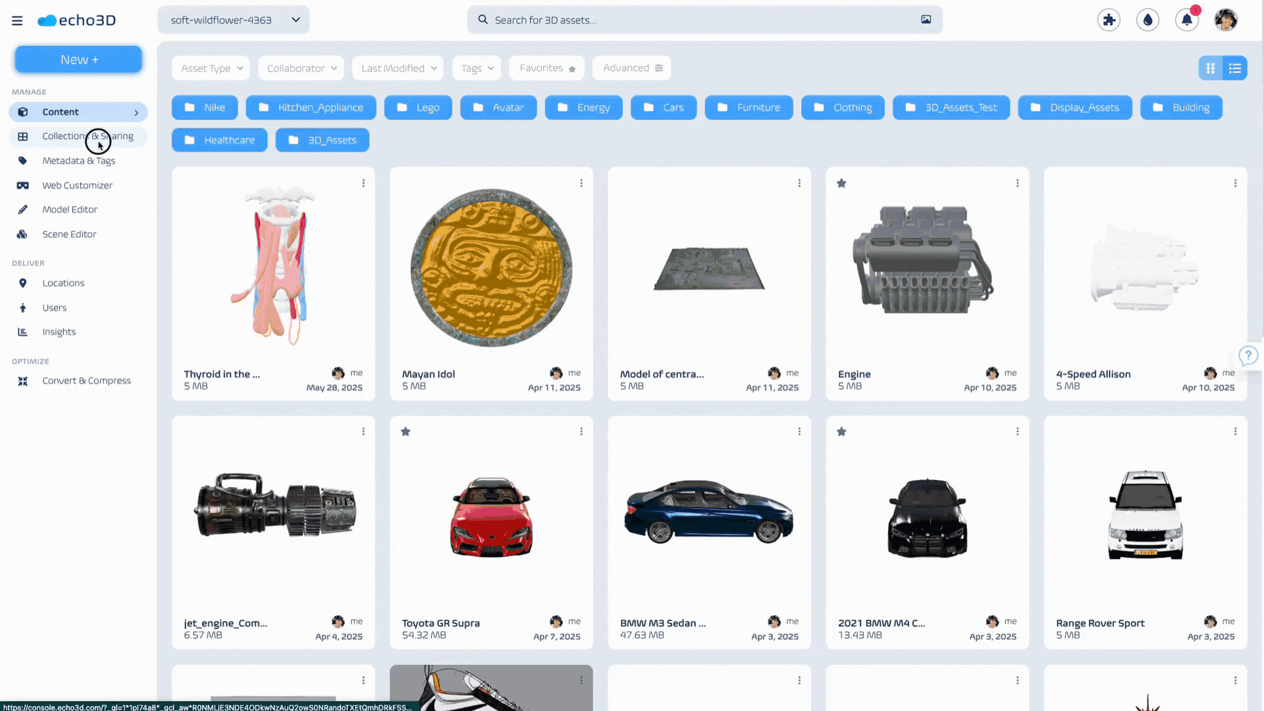Expand the Content menu chevron
The height and width of the screenshot is (711, 1264).
[x=136, y=113]
